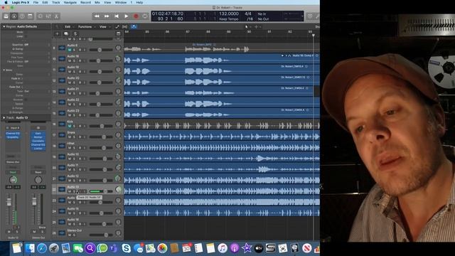Viewport: 455px width, 256px height.
Task: Open Music app from the Dock
Action: (223, 248)
